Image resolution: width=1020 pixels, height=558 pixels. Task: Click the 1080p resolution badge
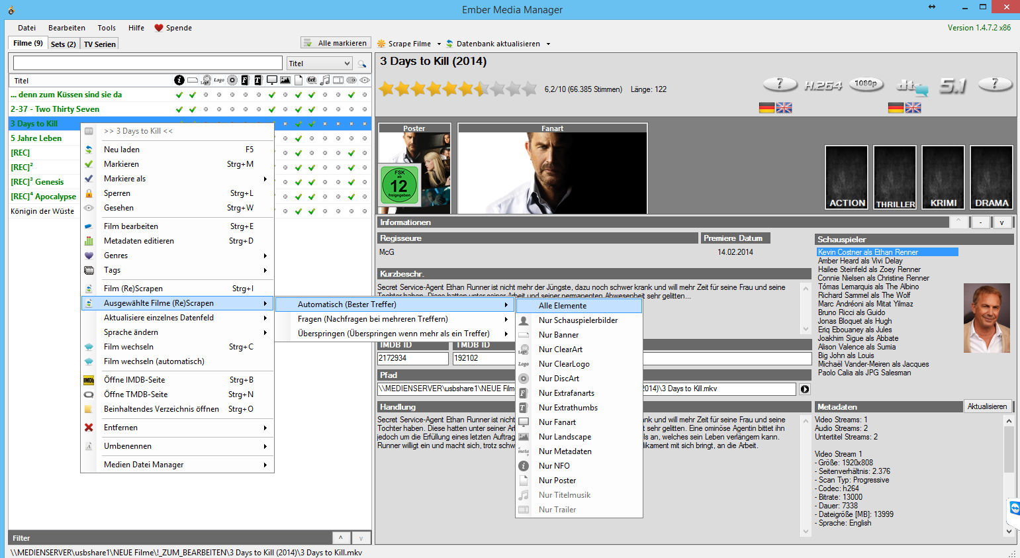coord(866,84)
